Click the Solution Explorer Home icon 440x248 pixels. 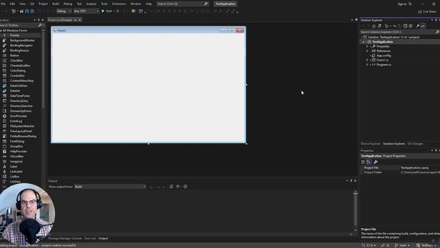(374, 26)
